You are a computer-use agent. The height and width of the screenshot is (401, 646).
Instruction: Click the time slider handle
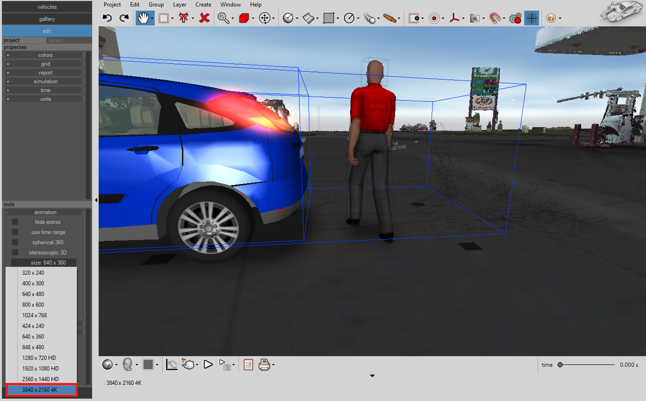(560, 365)
